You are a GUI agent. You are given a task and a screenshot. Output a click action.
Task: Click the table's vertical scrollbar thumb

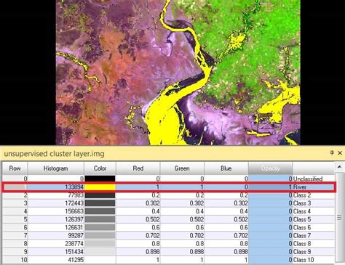tap(339, 218)
